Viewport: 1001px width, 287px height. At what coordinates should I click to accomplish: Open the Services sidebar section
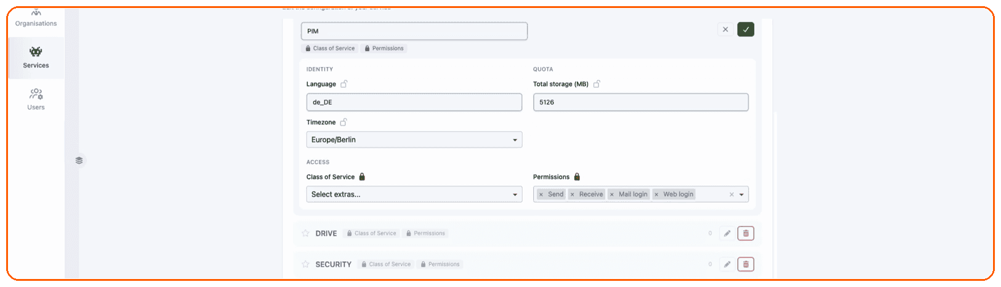36,58
